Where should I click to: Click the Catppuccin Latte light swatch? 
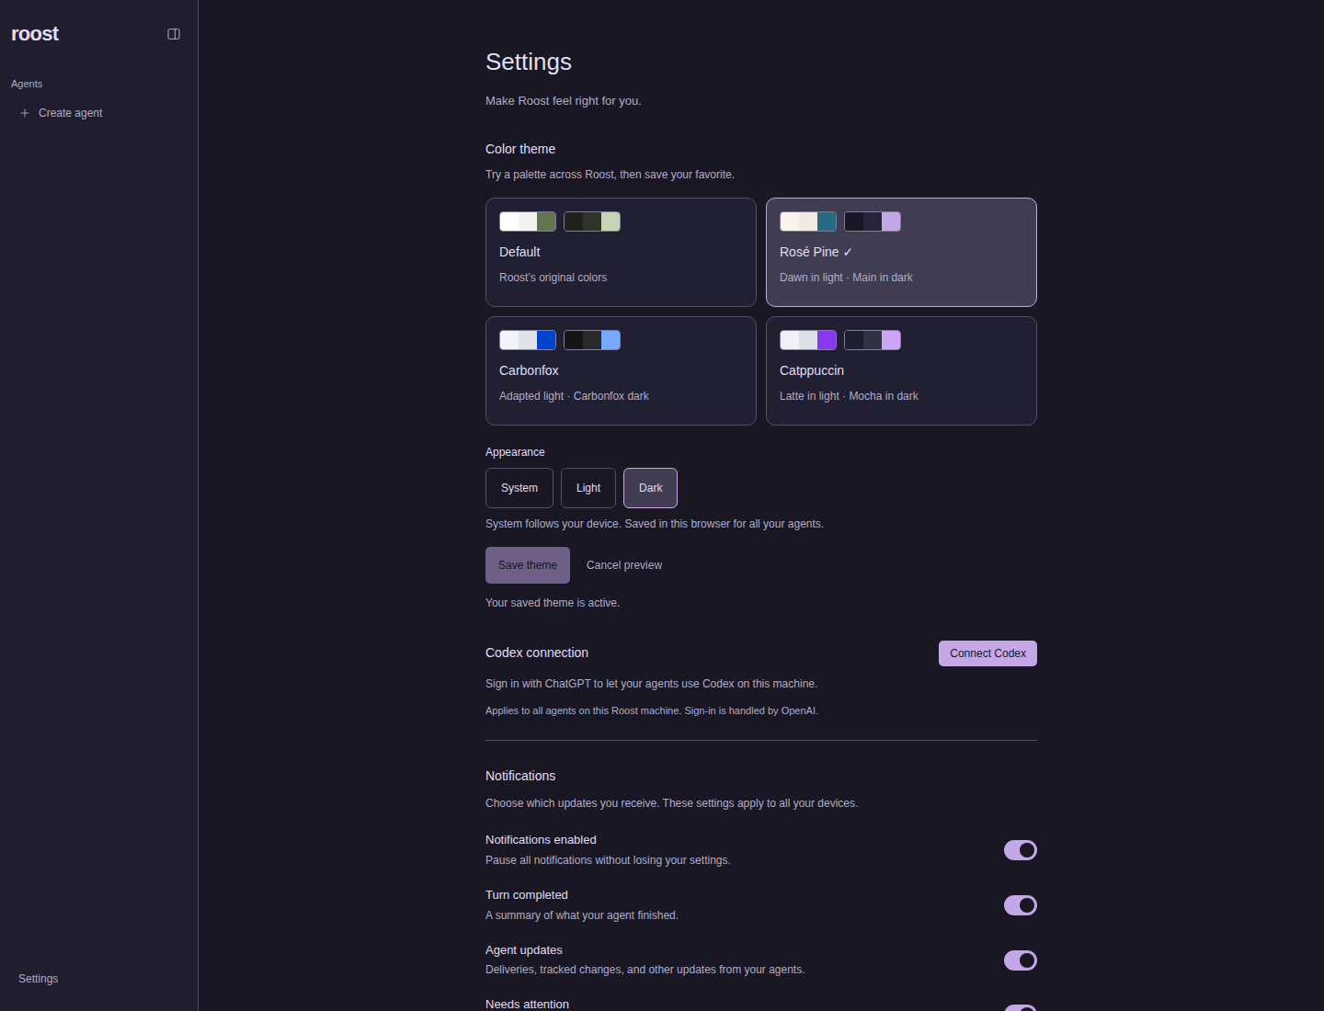[x=808, y=340]
